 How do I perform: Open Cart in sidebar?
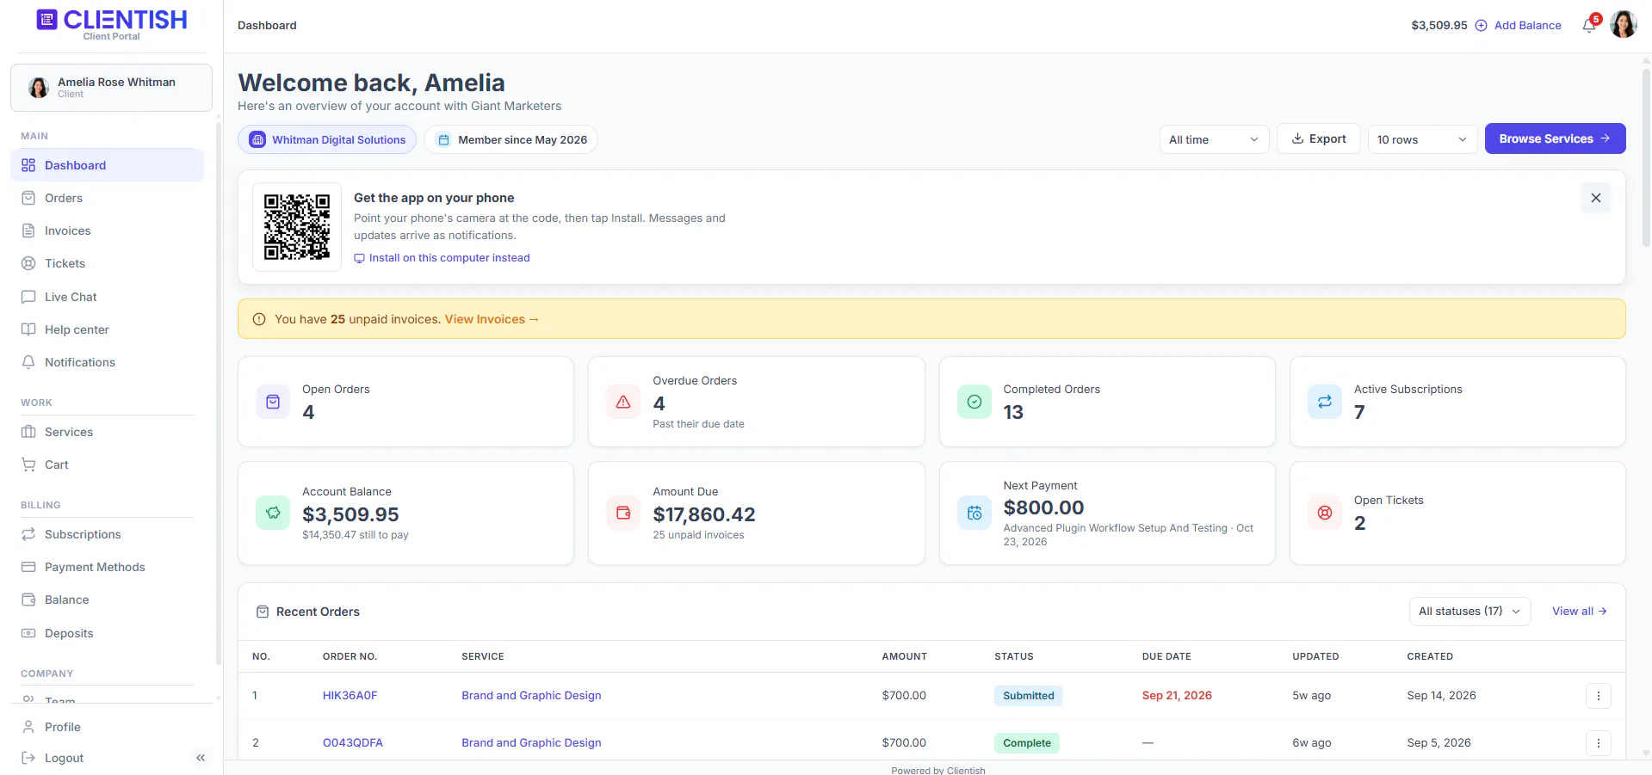[107, 464]
